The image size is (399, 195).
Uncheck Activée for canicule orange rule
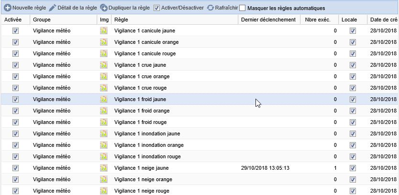point(15,42)
